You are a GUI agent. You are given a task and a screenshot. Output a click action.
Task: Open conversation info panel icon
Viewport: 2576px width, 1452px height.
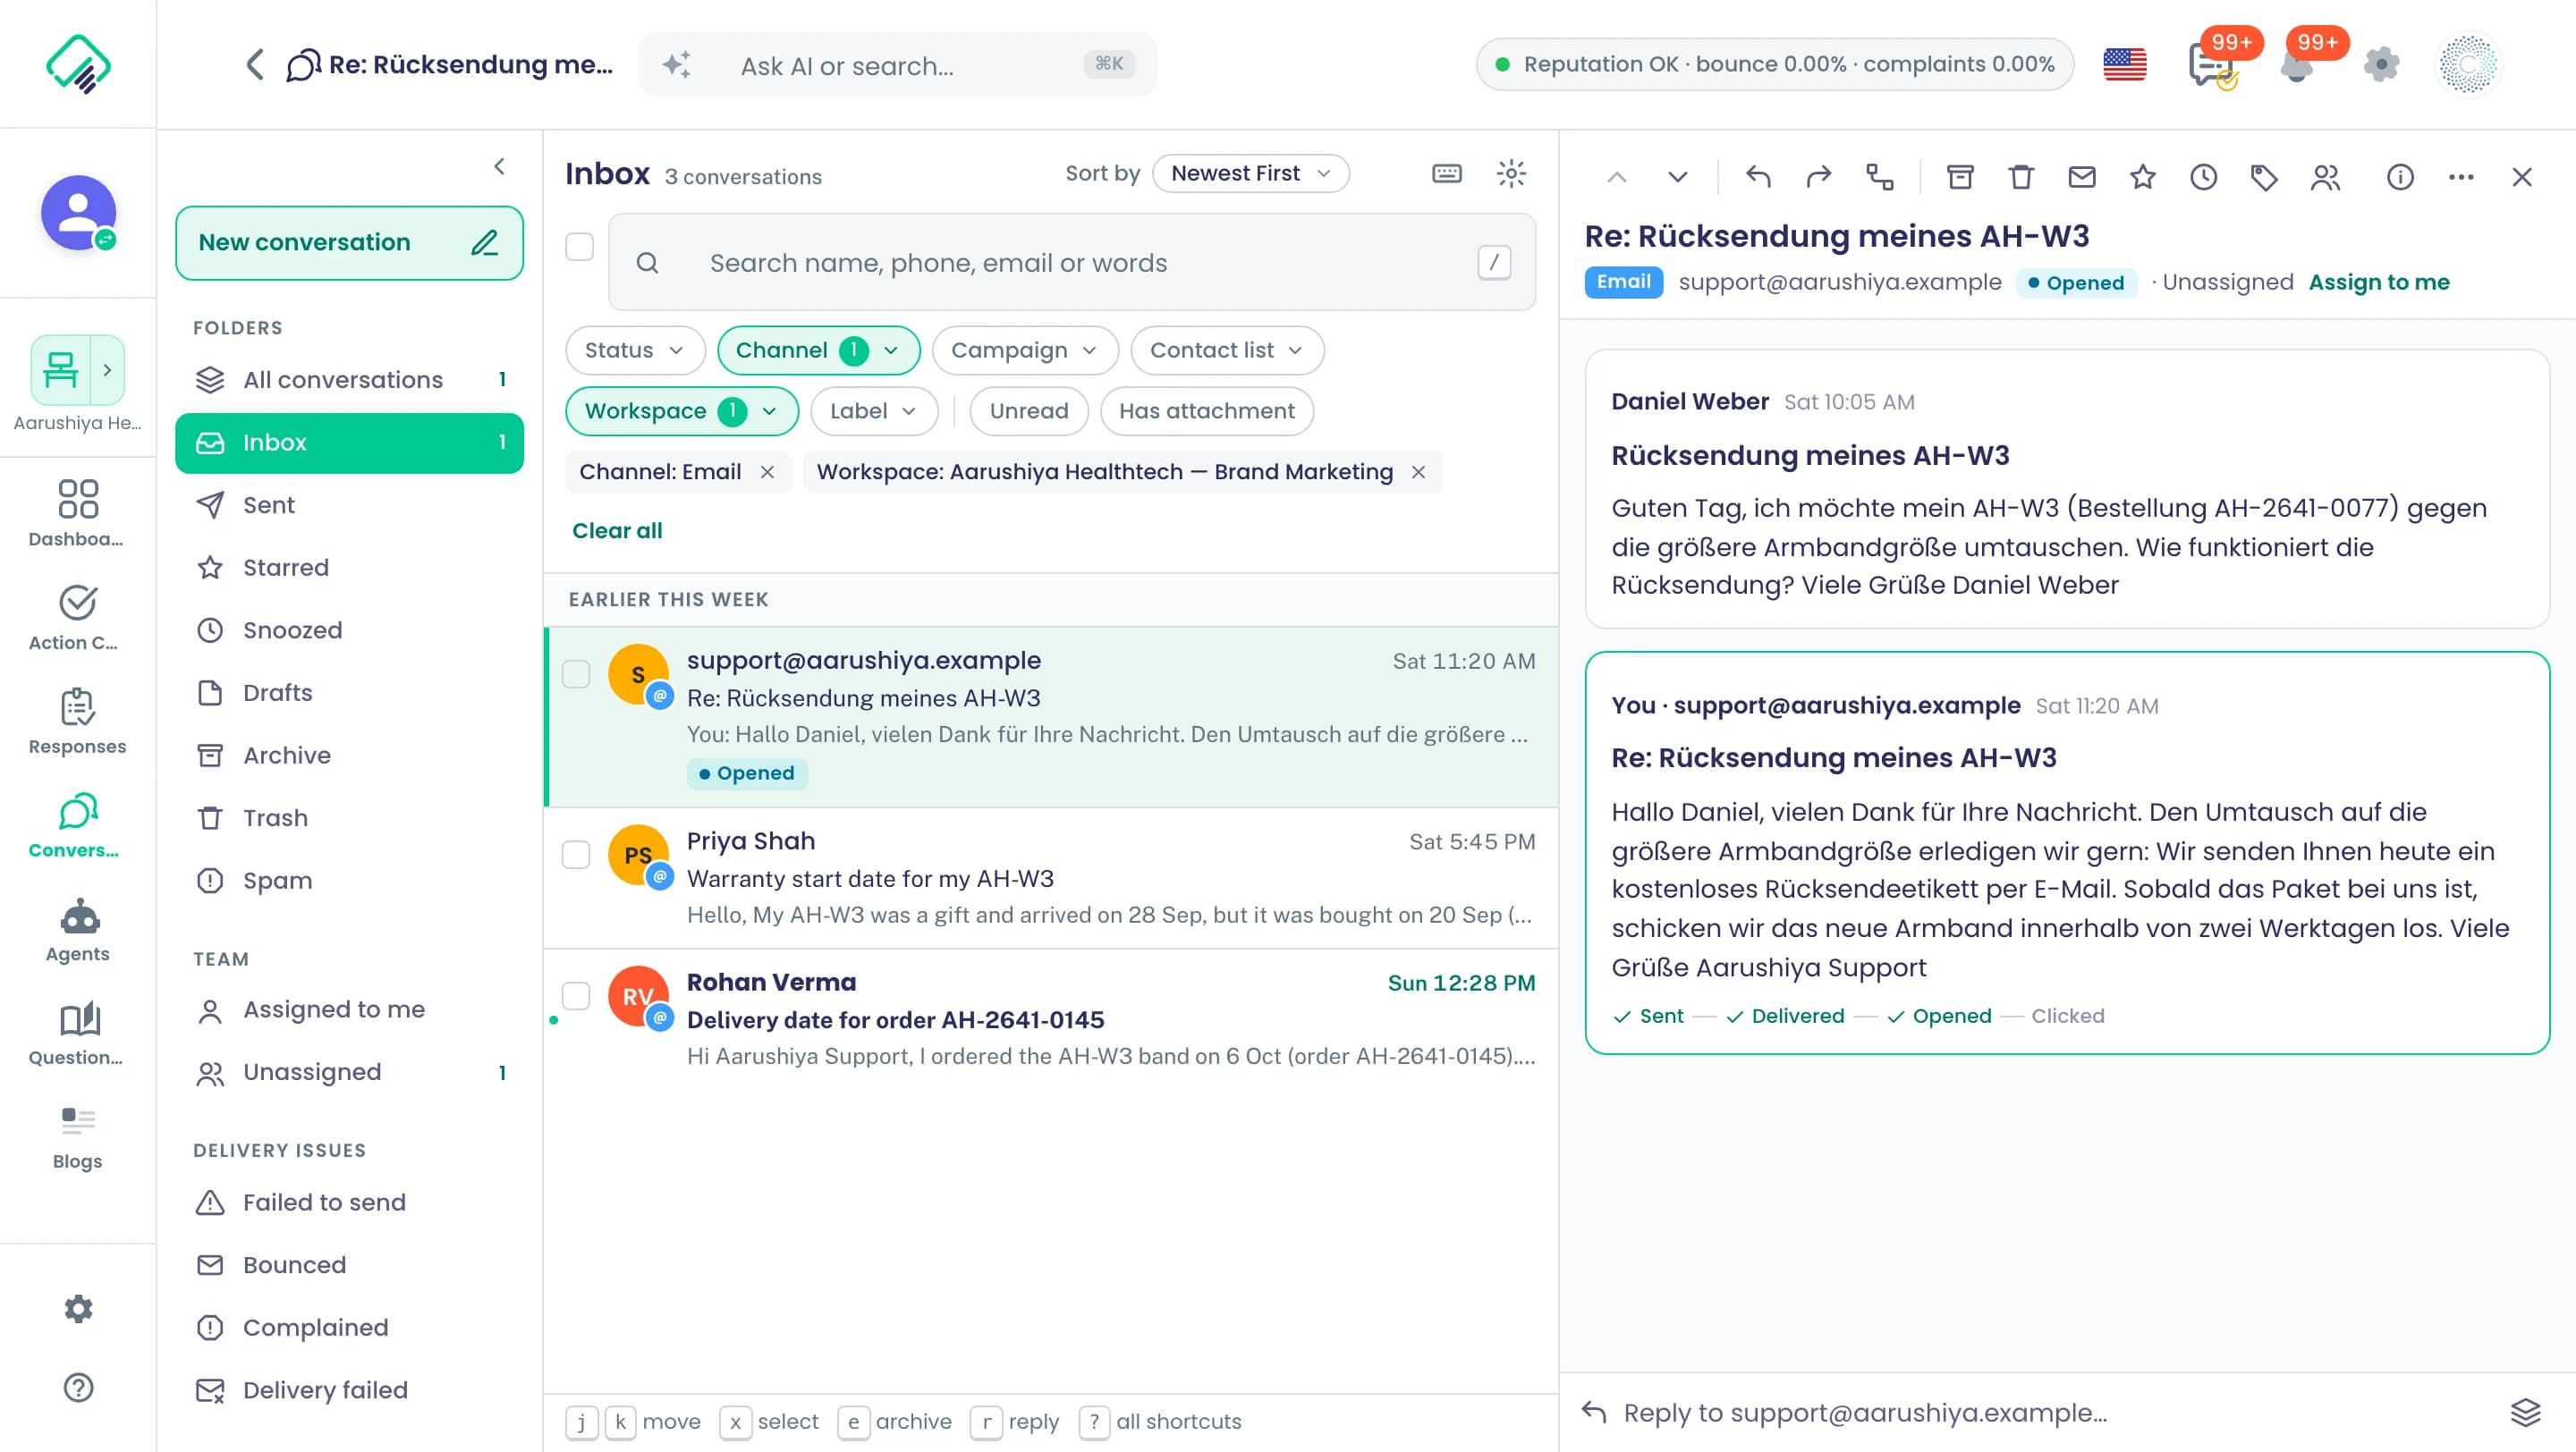pyautogui.click(x=2400, y=177)
